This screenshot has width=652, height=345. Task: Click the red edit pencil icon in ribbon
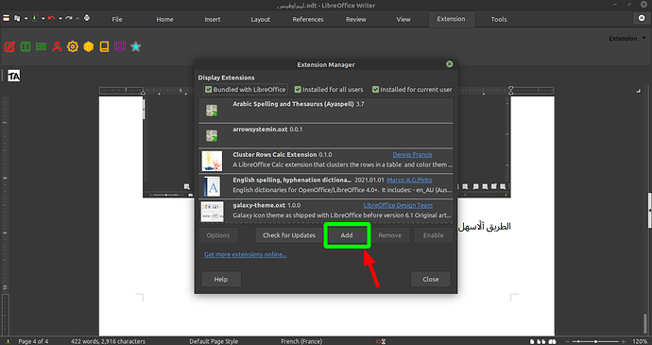[x=9, y=46]
